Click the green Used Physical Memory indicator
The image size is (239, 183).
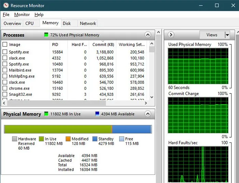(46, 35)
